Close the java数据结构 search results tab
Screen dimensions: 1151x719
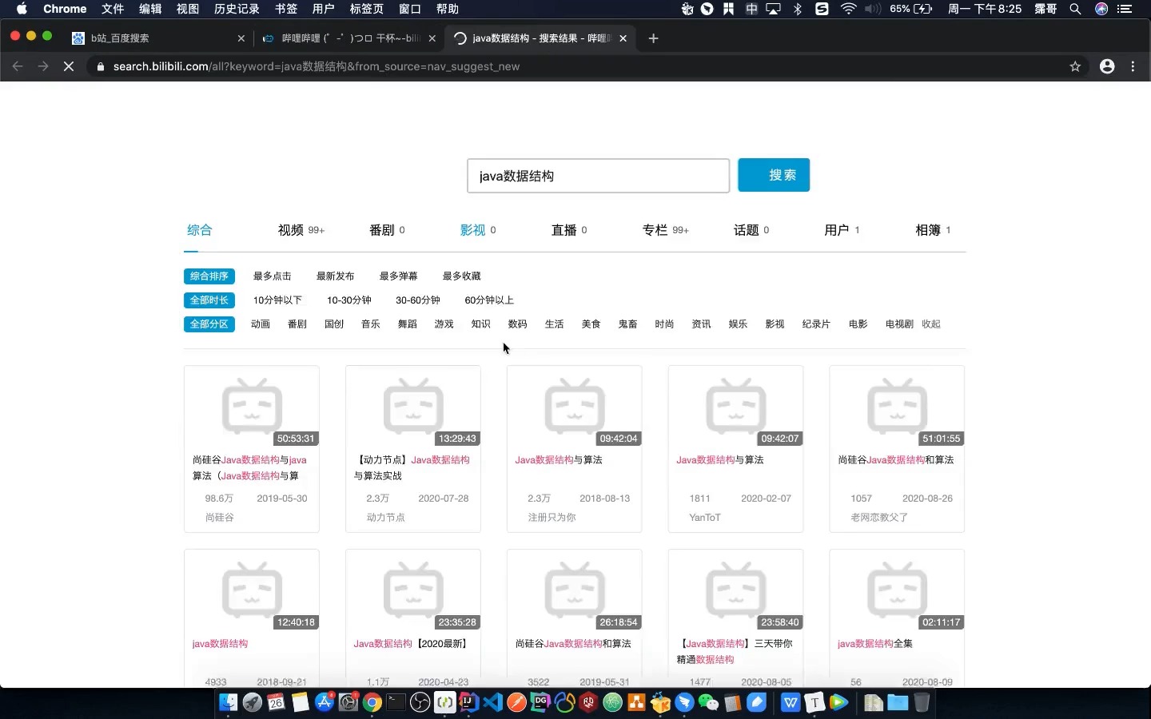(623, 38)
